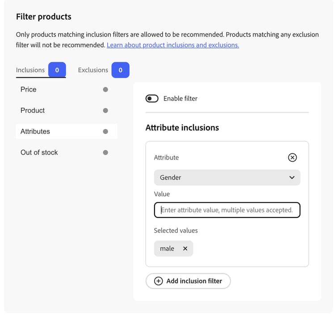Viewport: 335px width, 315px height.
Task: Click the status dot beside Price
Action: coord(105,89)
